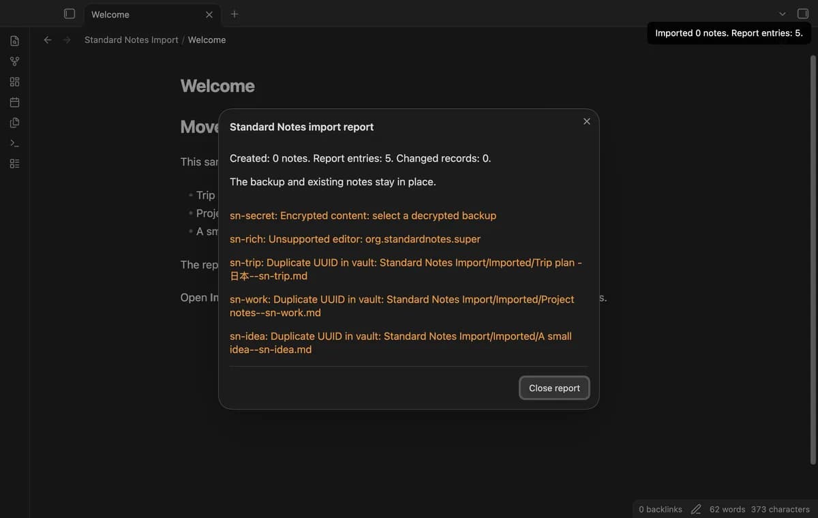Dismiss the Imported 0 notes notification

coord(729,33)
